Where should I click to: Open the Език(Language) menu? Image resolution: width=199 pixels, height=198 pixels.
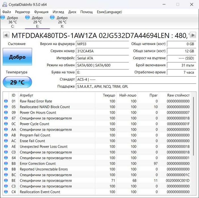click(109, 12)
